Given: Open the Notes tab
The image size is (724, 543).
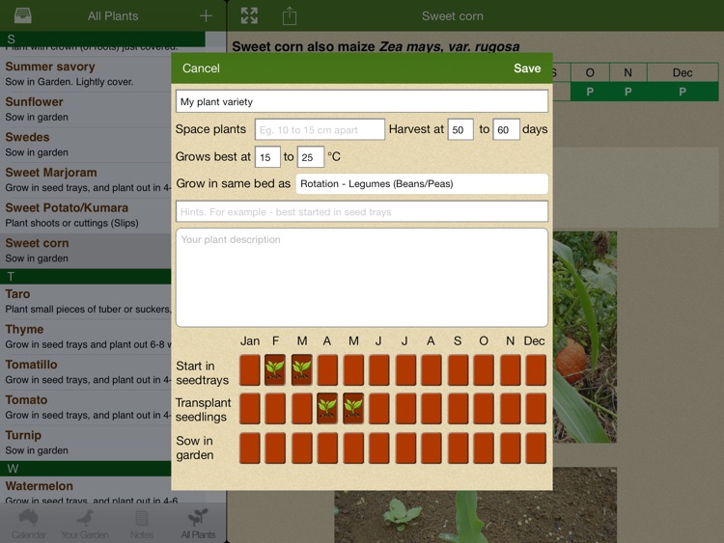Looking at the screenshot, I should pyautogui.click(x=141, y=524).
